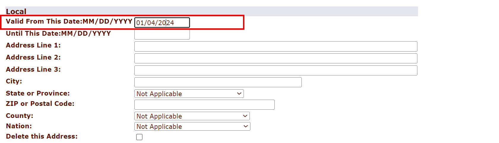Open the Nation combo box
This screenshot has height=143, width=499.
pyautogui.click(x=192, y=126)
